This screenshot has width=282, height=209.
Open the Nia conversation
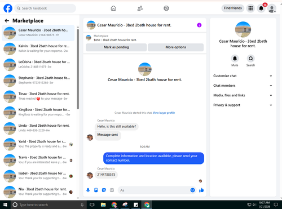[38, 192]
